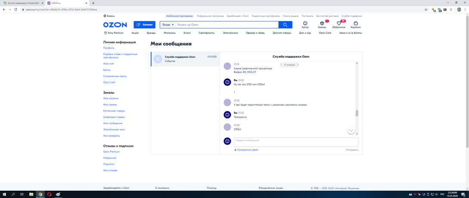Click the browser address bar URL

tap(61, 9)
